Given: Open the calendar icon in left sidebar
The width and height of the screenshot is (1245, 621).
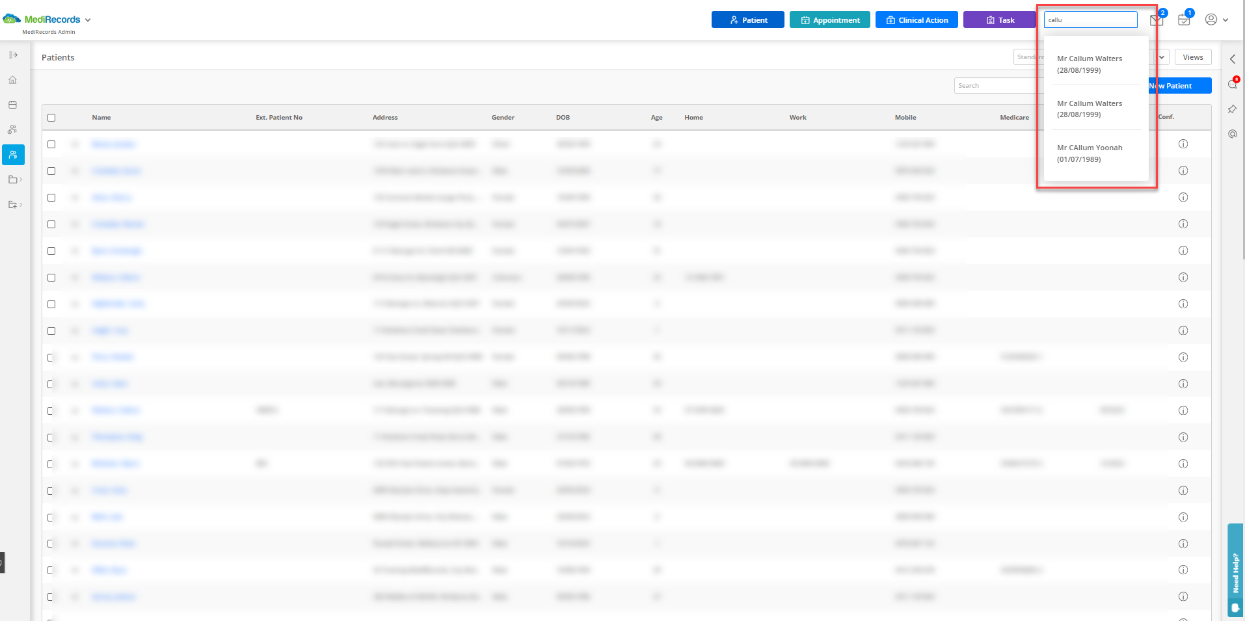Looking at the screenshot, I should 12,105.
